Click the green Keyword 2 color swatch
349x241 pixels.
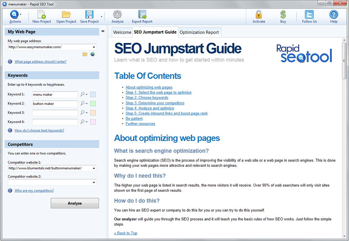(93, 104)
